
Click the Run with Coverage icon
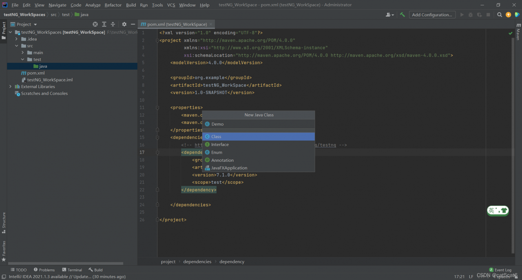(480, 15)
